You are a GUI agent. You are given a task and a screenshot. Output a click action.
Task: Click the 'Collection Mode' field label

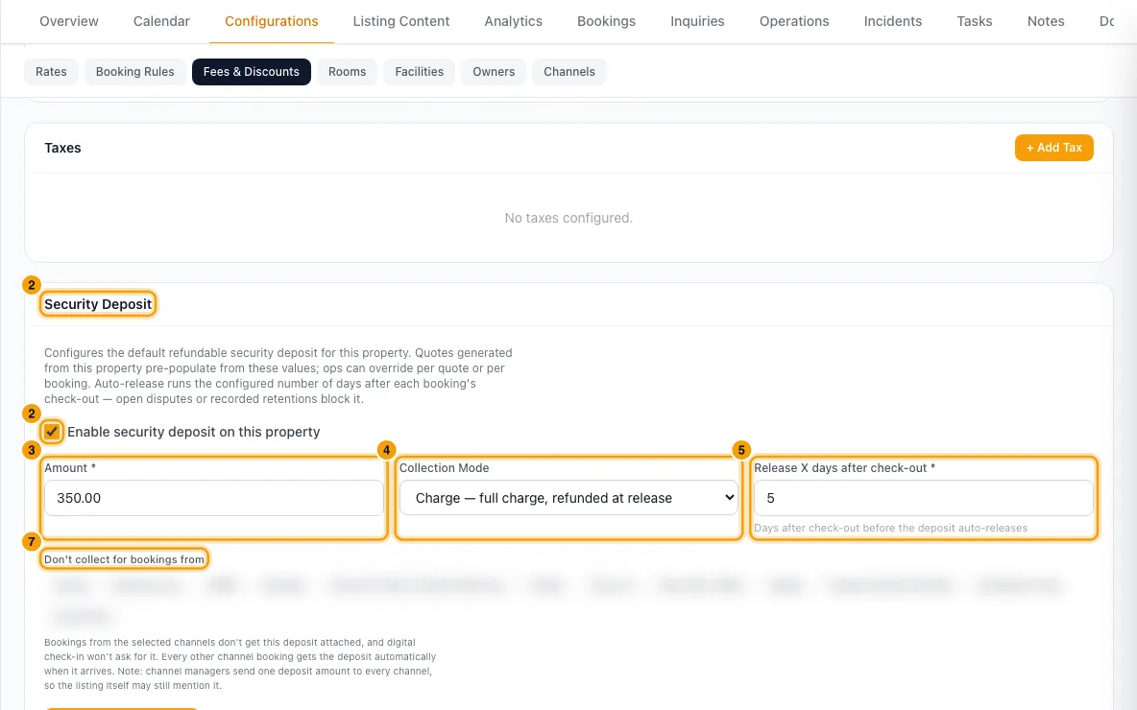pyautogui.click(x=444, y=468)
